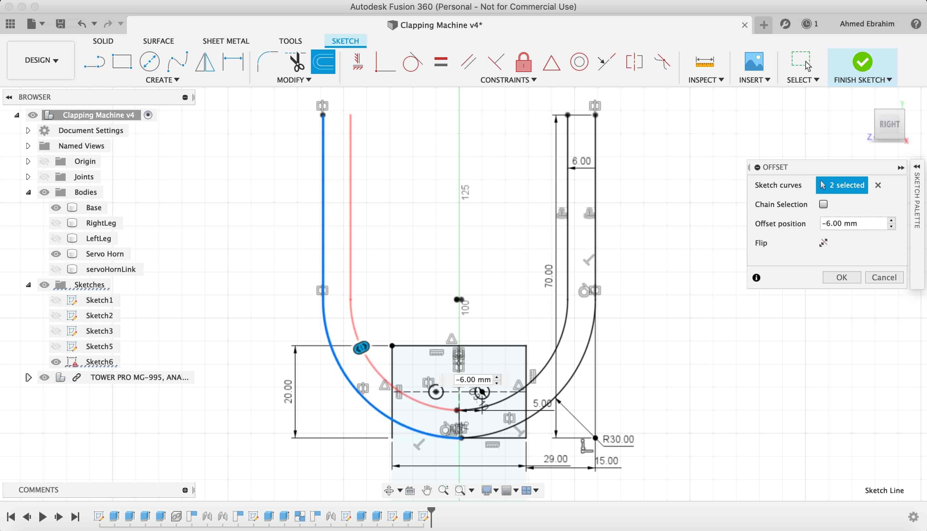The height and width of the screenshot is (531, 927).
Task: Show the RightLeg body
Action: pyautogui.click(x=55, y=223)
